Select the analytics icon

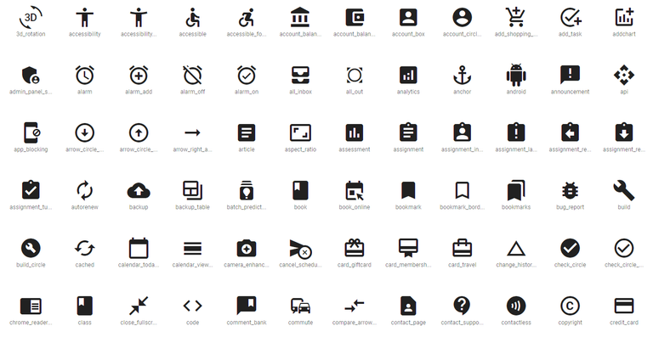[x=408, y=76]
